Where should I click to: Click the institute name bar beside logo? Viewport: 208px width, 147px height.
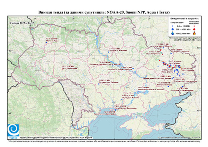coord(56,137)
